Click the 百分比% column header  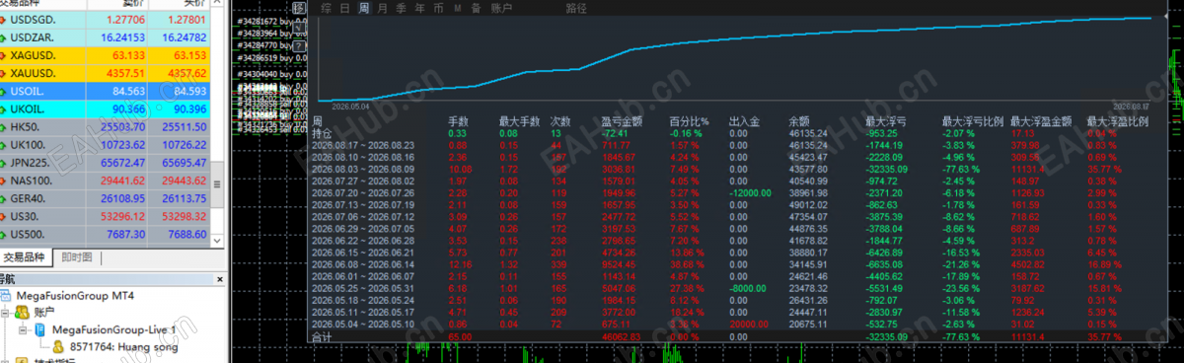[691, 121]
